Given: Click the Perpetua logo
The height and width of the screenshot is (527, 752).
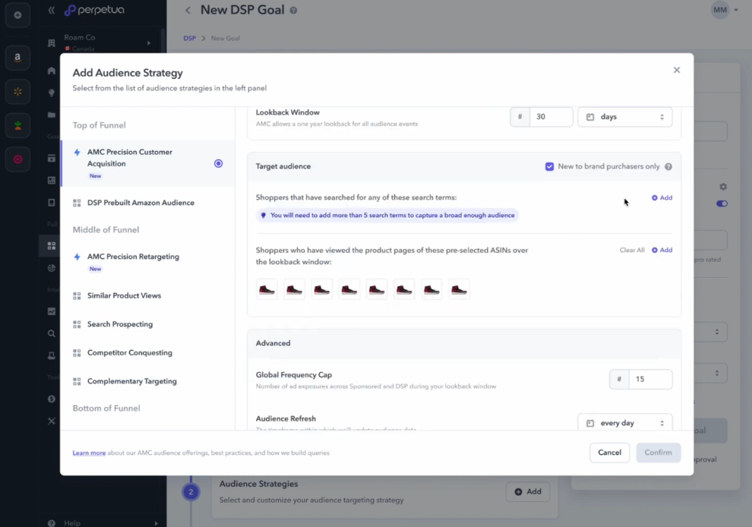Looking at the screenshot, I should (x=94, y=10).
